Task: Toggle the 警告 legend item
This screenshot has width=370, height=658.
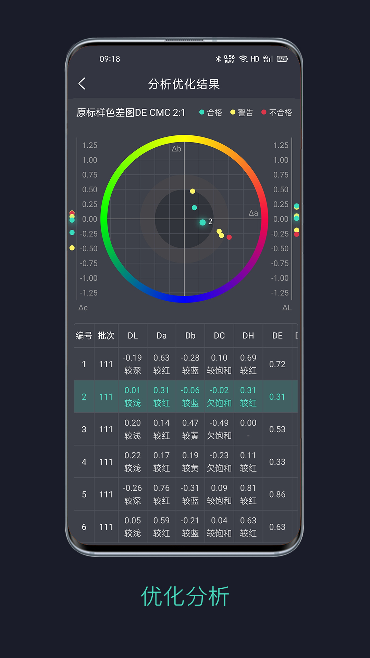Action: point(242,112)
